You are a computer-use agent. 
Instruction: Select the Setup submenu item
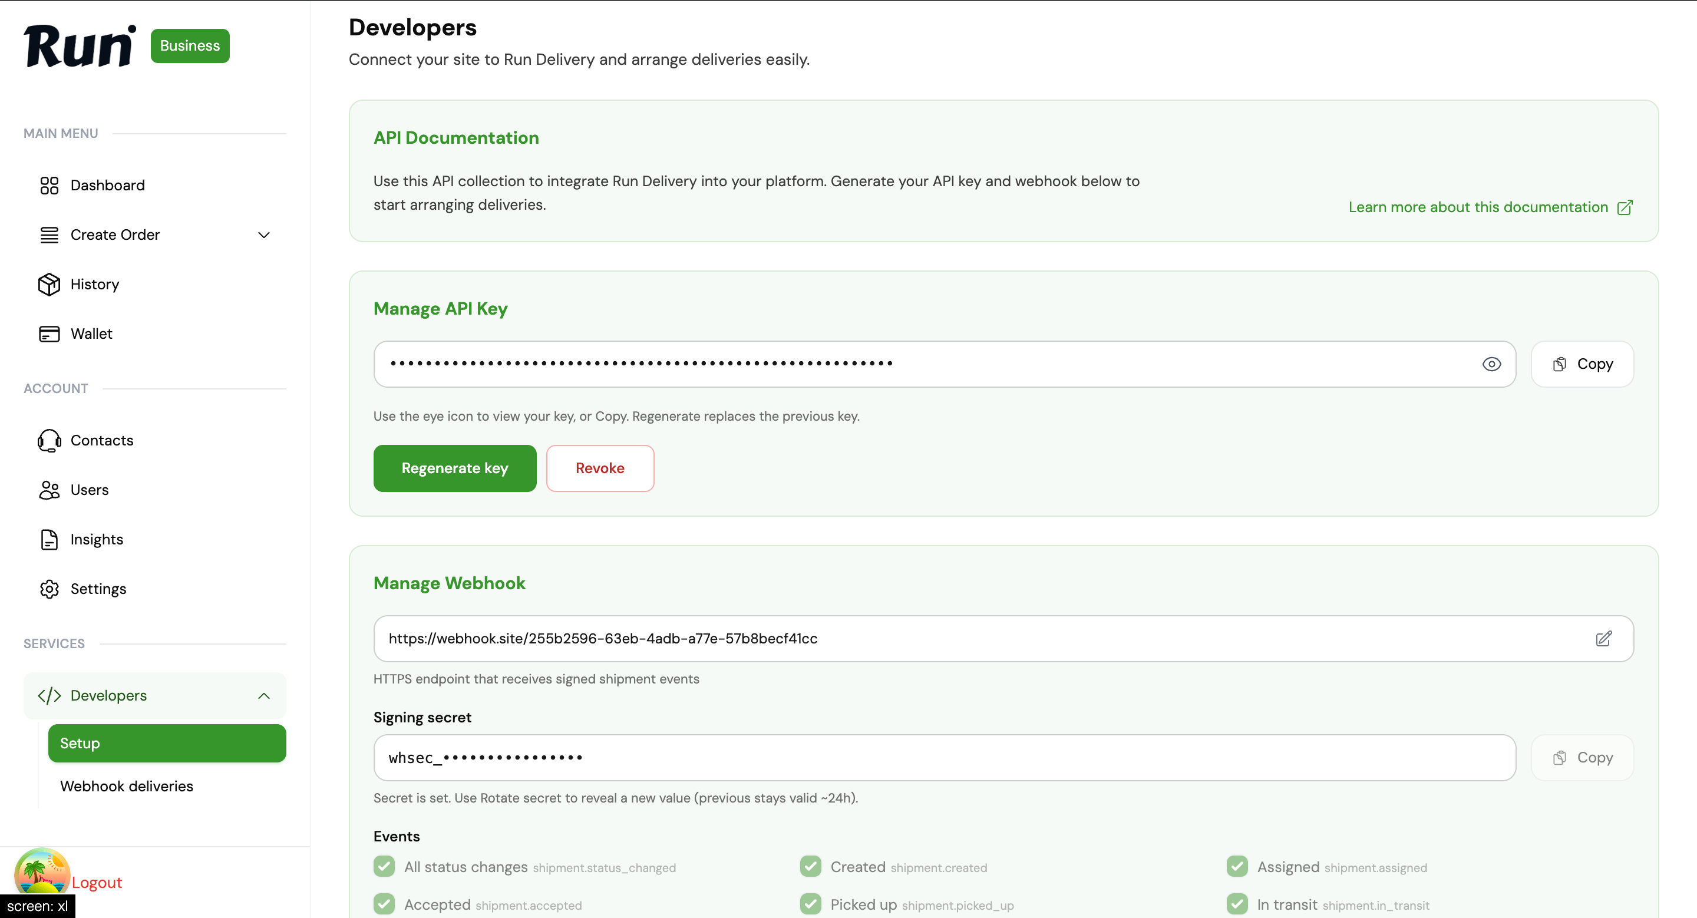point(167,744)
